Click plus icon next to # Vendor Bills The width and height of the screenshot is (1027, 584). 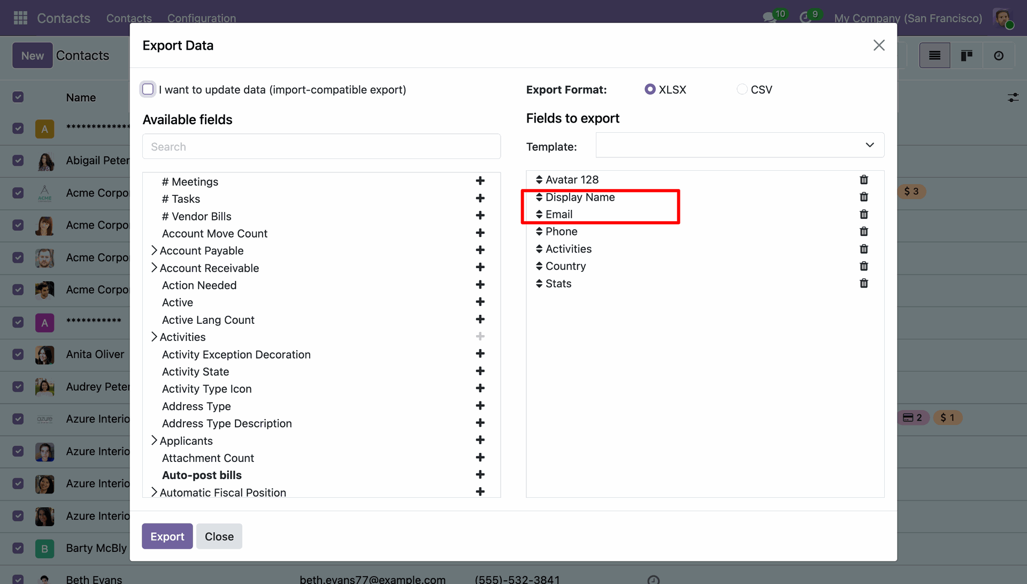[x=480, y=215]
